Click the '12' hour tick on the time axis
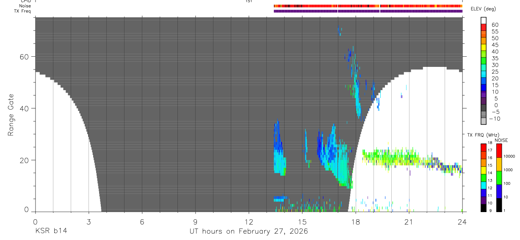The image size is (520, 240). [x=249, y=221]
